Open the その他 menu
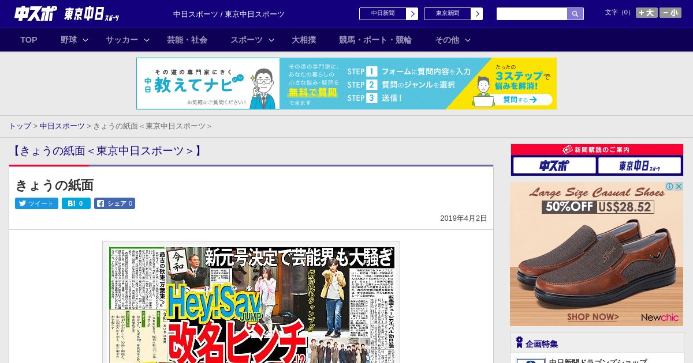The height and width of the screenshot is (363, 693). pos(447,40)
